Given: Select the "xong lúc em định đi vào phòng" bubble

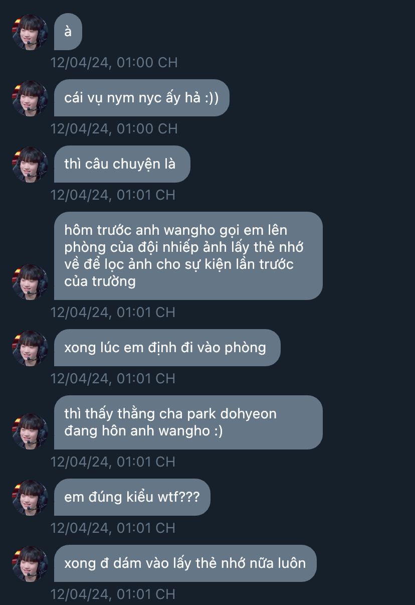Looking at the screenshot, I should 167,348.
